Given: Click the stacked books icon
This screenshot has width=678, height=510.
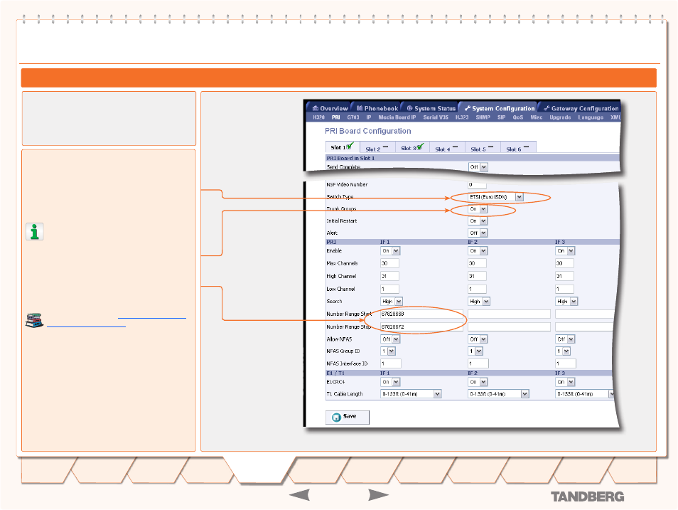Looking at the screenshot, I should 34,320.
